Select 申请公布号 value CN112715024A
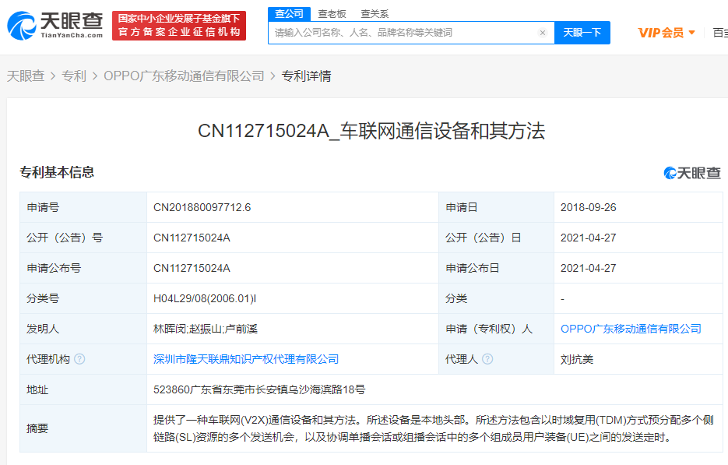This screenshot has width=728, height=465. [192, 268]
